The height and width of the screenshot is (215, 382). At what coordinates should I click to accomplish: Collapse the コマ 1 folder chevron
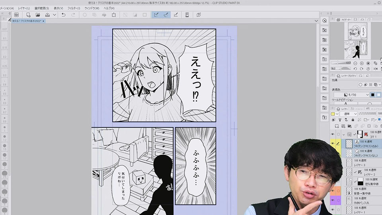[343, 135]
